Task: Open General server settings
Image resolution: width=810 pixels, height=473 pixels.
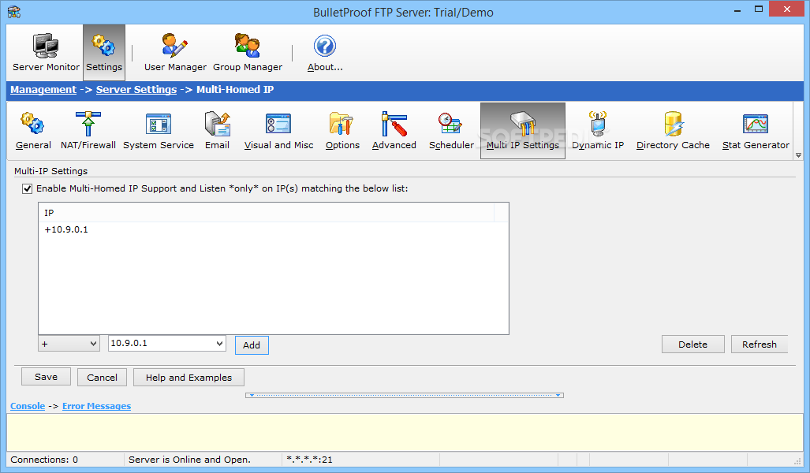Action: tap(33, 131)
